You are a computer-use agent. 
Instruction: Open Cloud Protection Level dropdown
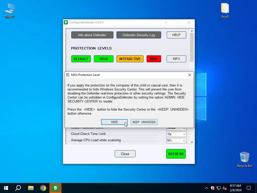[176, 129]
